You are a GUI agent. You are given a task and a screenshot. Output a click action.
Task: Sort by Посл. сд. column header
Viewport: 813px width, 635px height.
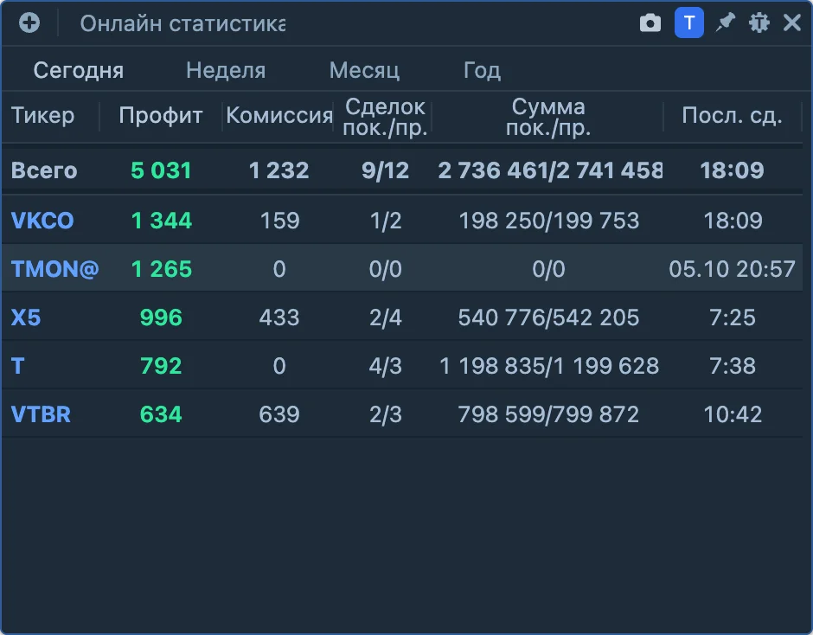coord(732,115)
